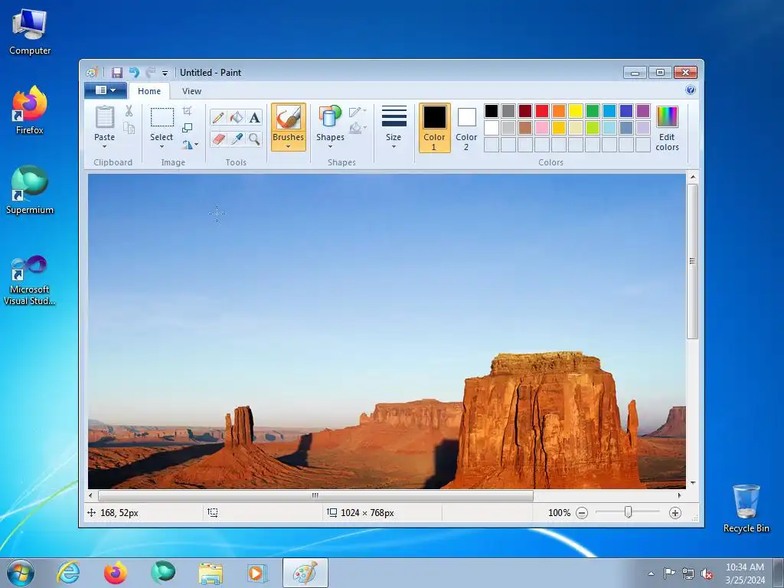This screenshot has height=588, width=784.
Task: Select the Pencil tool
Action: pos(218,118)
